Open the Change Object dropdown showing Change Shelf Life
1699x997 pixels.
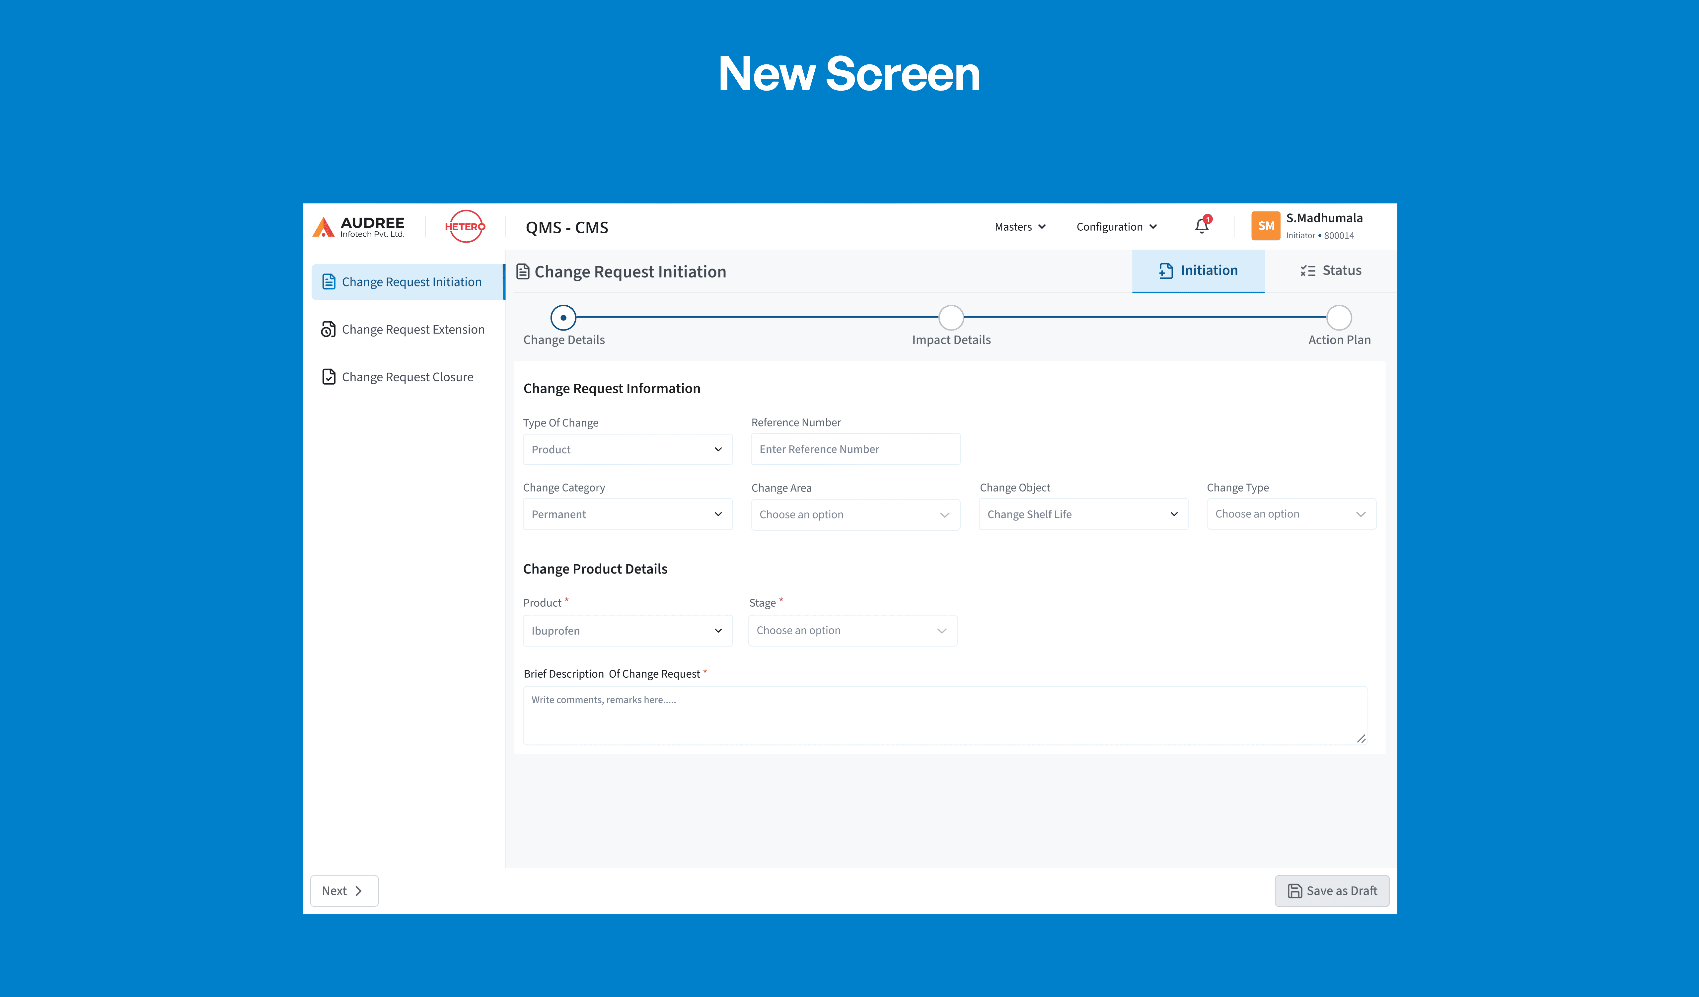(1083, 514)
